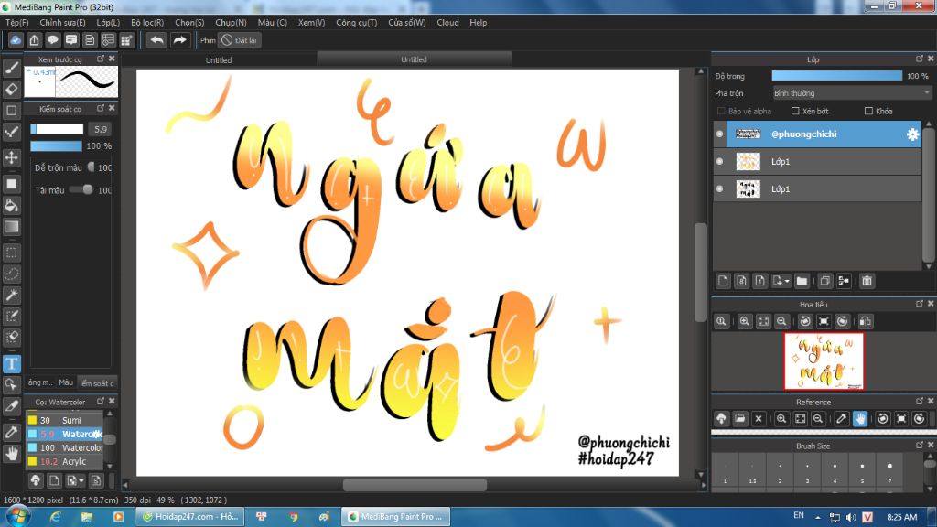The width and height of the screenshot is (937, 527).
Task: Zoom out in the Hoa tiêu navigator
Action: point(781,321)
